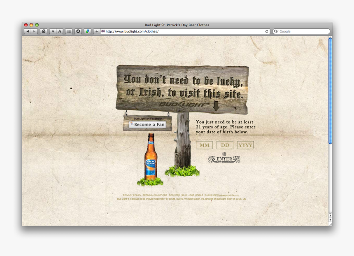354x256 pixels.
Task: Click the Bud Light bottle image
Action: (x=151, y=156)
